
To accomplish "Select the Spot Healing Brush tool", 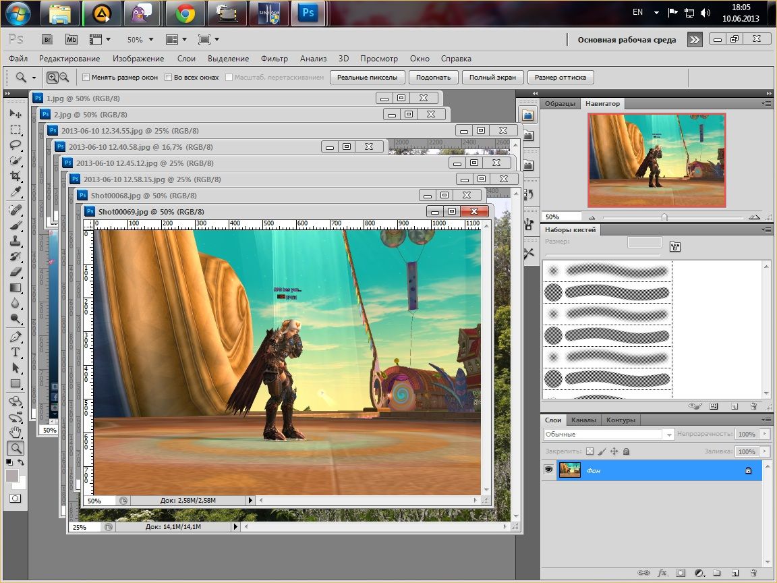I will 16,210.
